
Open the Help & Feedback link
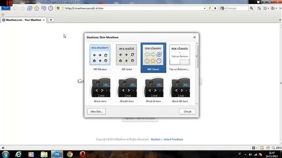pyautogui.click(x=173, y=140)
